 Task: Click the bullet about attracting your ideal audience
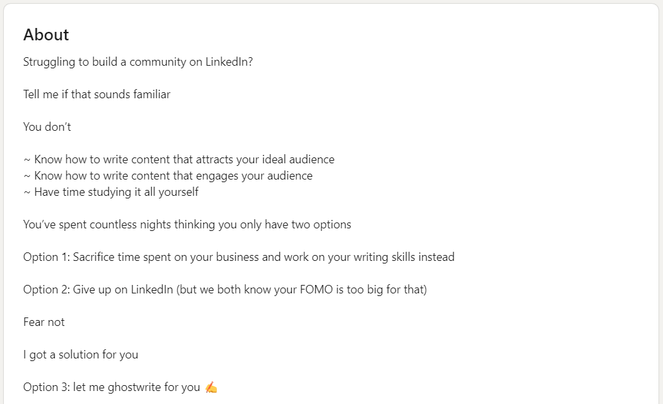point(179,159)
